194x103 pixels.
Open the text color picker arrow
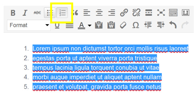click(x=90, y=25)
